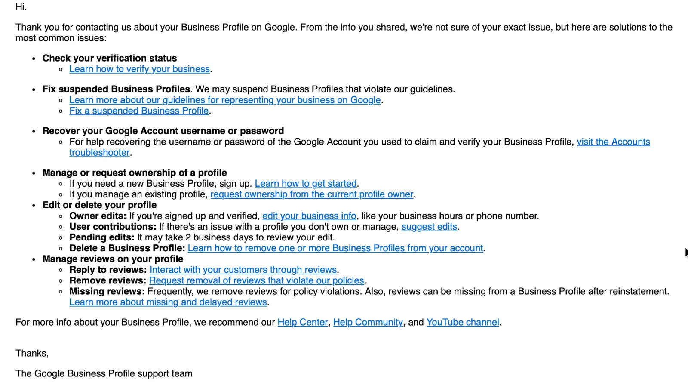Request ownership from the current profile owner

point(311,194)
